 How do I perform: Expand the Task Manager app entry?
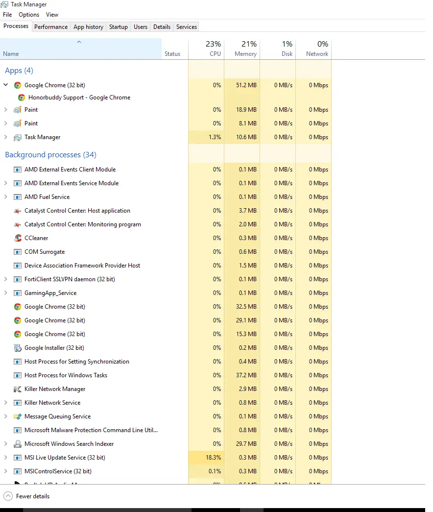coord(5,137)
